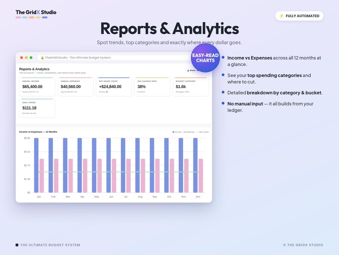
Task: Click the +$24,840.00 value
Action: [x=110, y=87]
